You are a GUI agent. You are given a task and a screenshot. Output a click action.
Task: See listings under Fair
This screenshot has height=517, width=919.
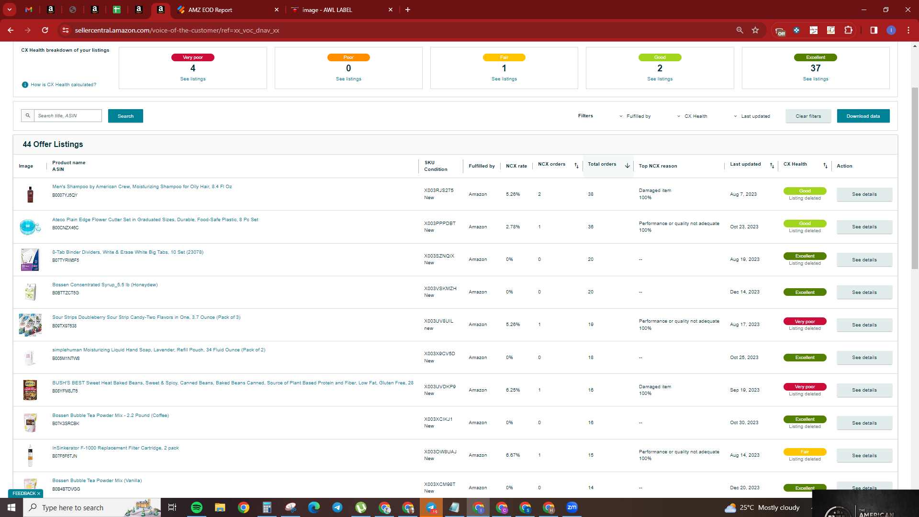(504, 79)
